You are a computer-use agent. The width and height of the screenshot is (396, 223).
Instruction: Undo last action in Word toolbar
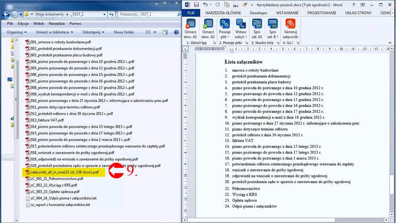click(x=205, y=5)
